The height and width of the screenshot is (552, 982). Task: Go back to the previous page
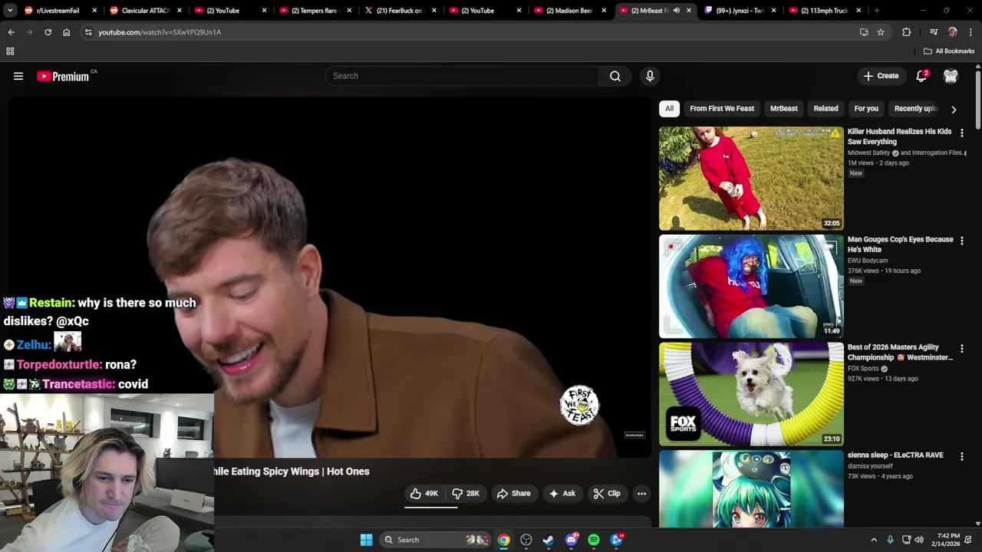[11, 32]
